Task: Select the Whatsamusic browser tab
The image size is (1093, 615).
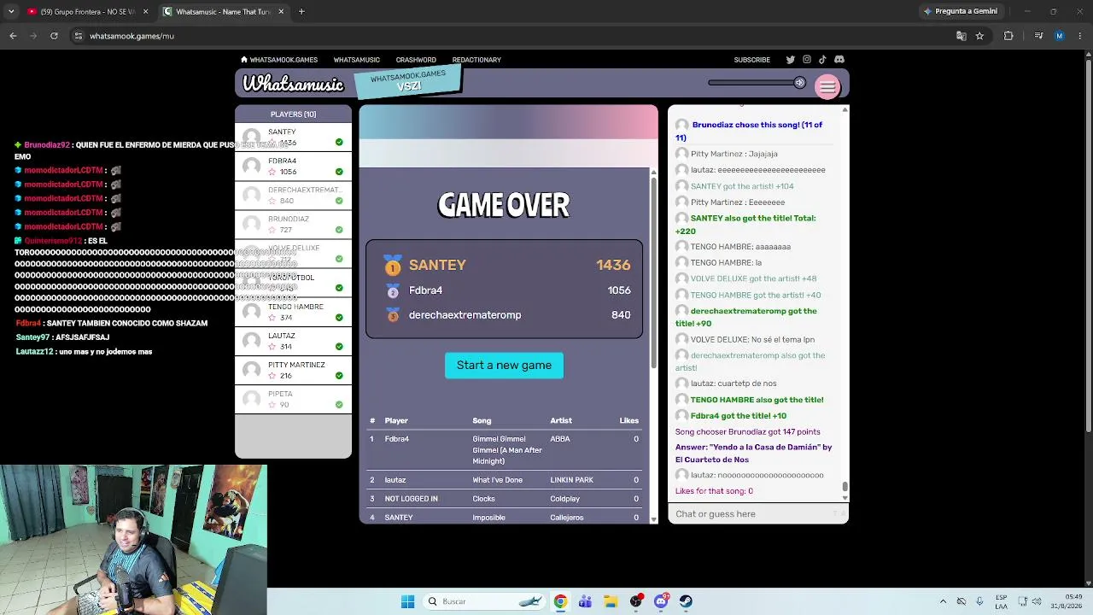Action: click(x=223, y=11)
